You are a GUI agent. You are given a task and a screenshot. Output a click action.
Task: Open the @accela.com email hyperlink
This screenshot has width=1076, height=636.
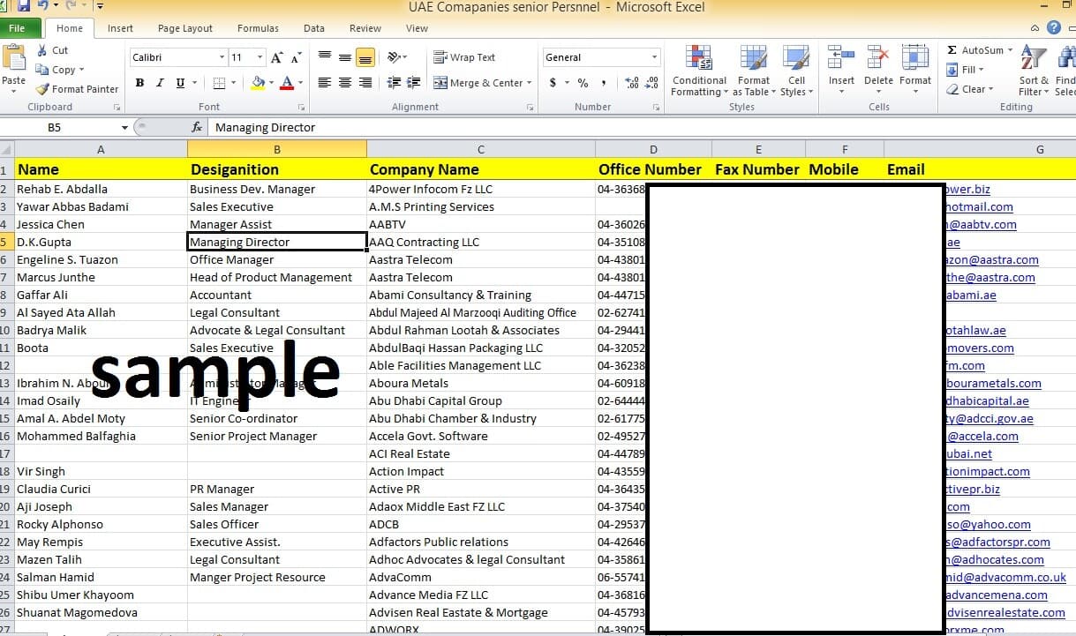tap(982, 436)
